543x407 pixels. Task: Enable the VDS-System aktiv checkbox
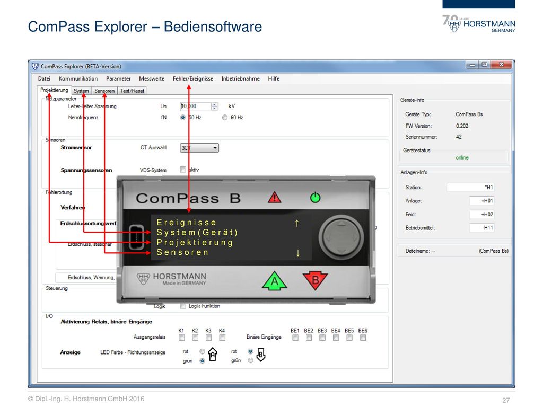(183, 170)
